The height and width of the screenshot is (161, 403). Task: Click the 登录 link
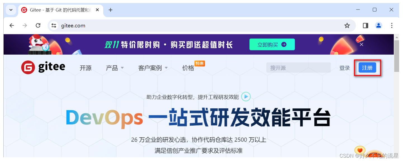pyautogui.click(x=345, y=68)
